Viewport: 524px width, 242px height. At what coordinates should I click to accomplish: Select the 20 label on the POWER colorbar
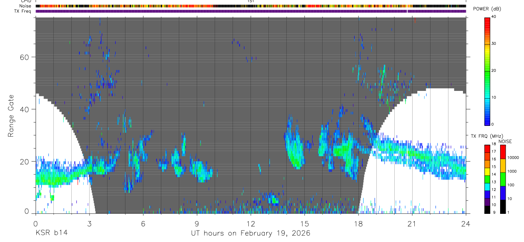tap(494, 70)
